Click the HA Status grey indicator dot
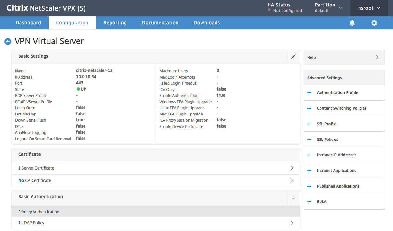The width and height of the screenshot is (393, 231). pyautogui.click(x=269, y=10)
